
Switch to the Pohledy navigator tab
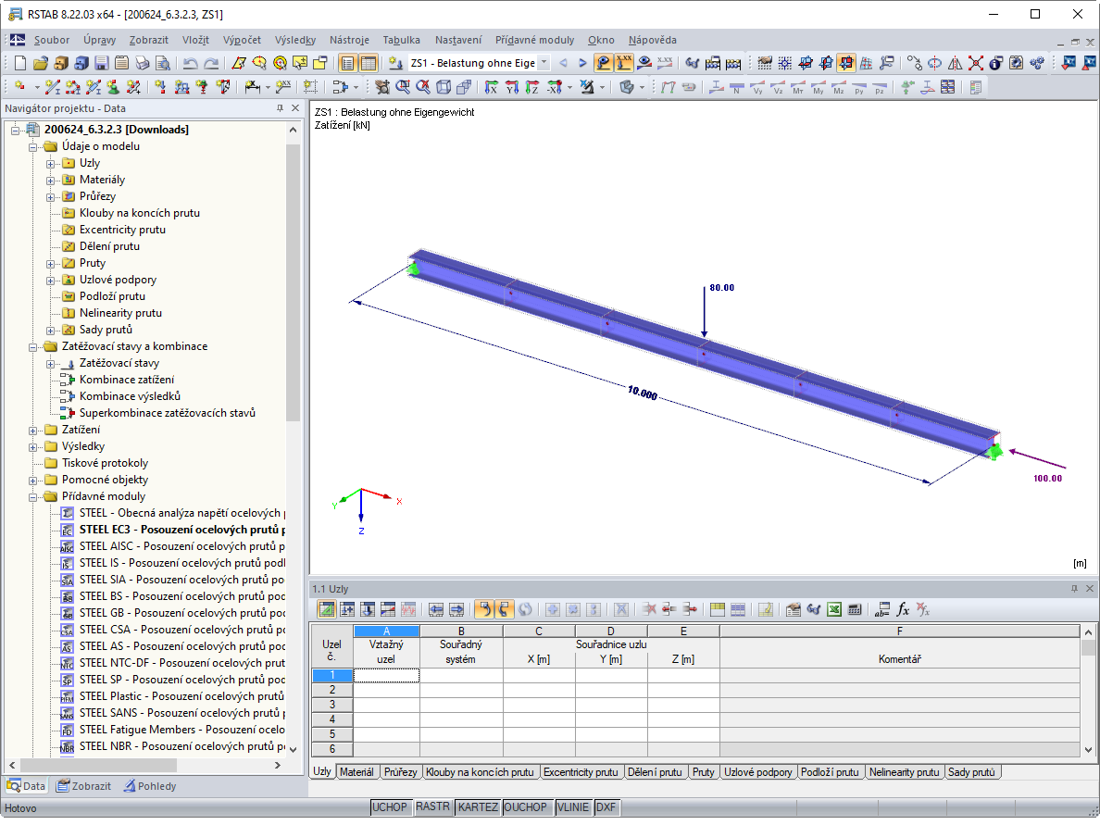(150, 786)
